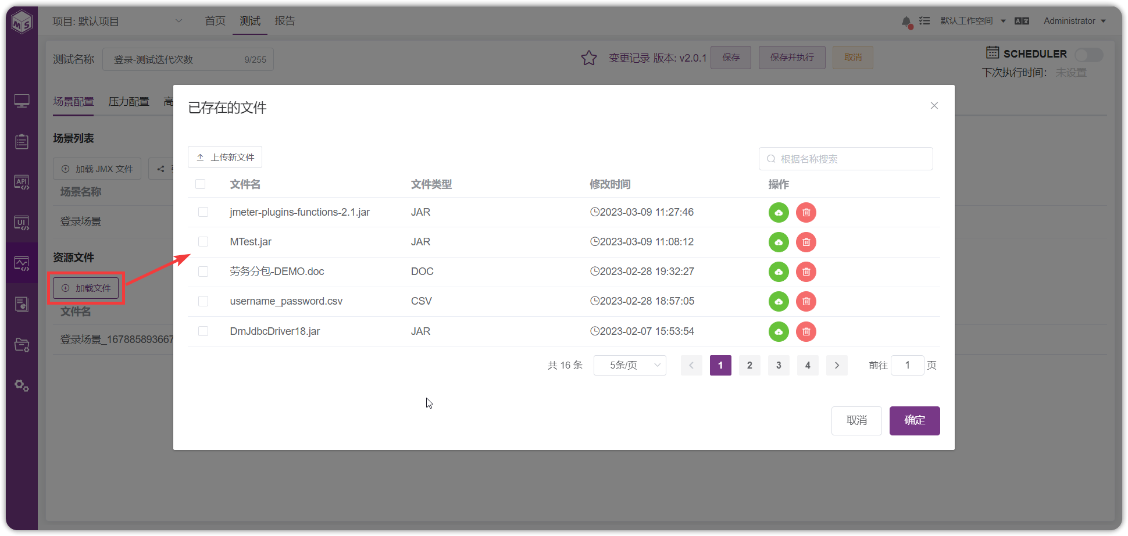Viewport: 1128px width, 536px height.
Task: Open system settings gears in sidebar
Action: pyautogui.click(x=22, y=385)
